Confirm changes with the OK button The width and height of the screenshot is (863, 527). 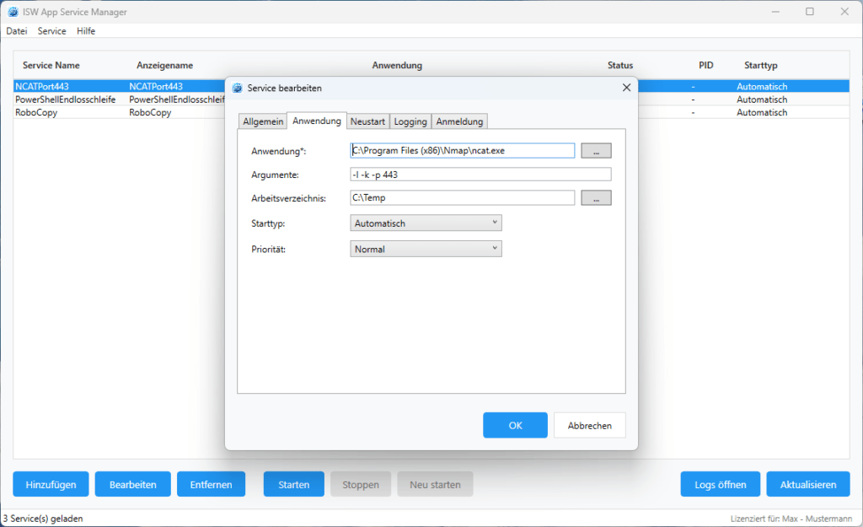tap(515, 425)
